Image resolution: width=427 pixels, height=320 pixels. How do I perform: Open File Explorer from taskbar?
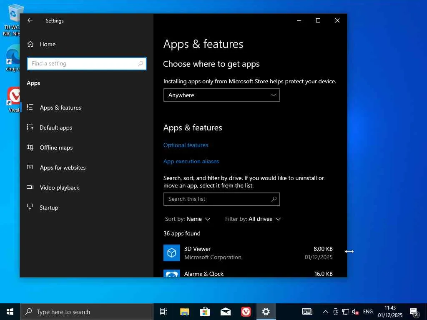pyautogui.click(x=184, y=312)
